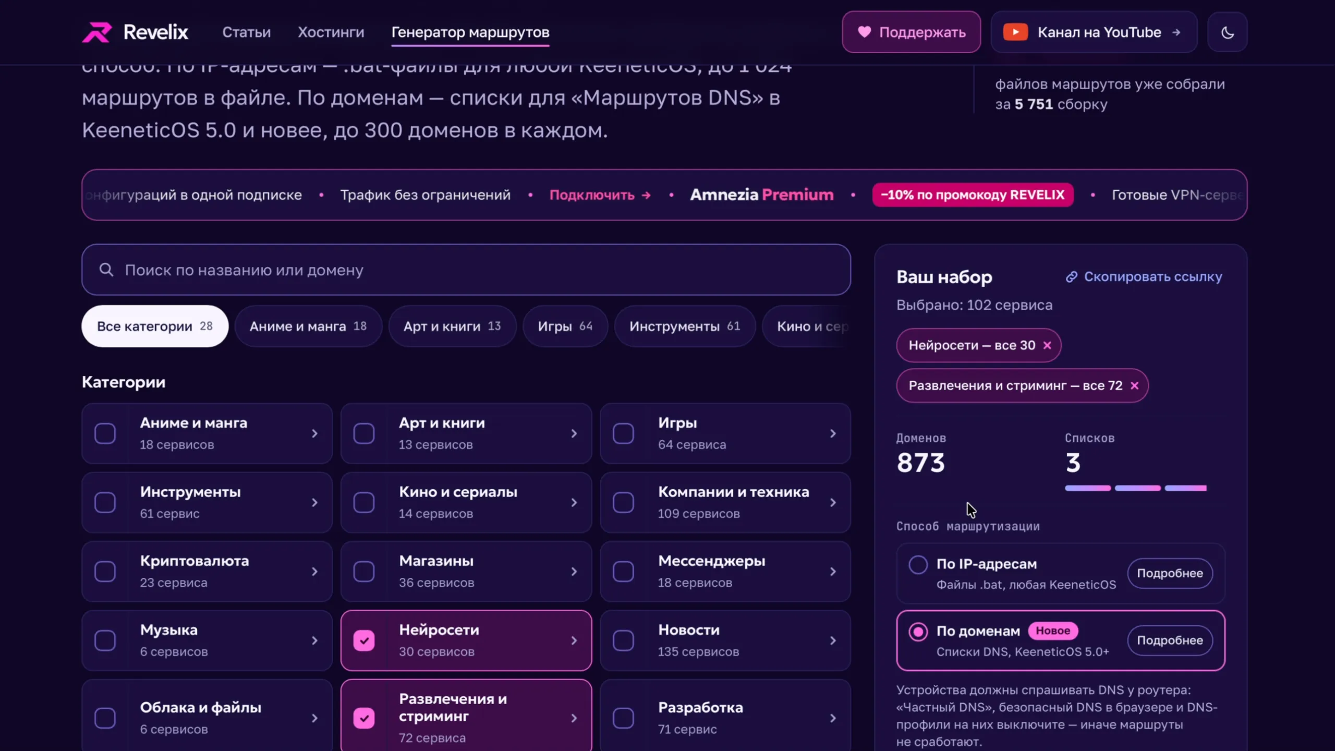The width and height of the screenshot is (1335, 751).
Task: Filter by Инструменты 61 tab
Action: pos(685,326)
